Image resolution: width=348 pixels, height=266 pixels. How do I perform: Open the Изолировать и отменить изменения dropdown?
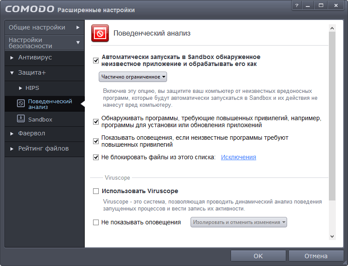[x=238, y=222]
